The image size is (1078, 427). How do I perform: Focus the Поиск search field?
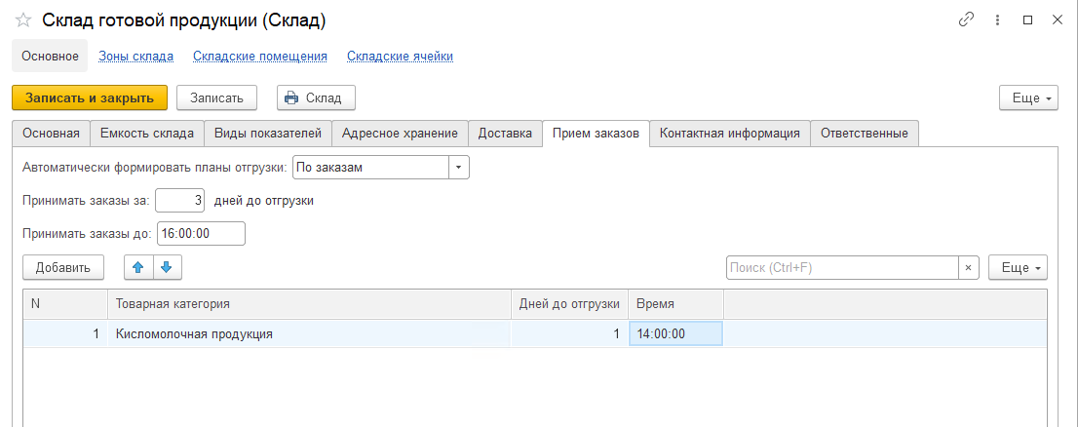click(x=841, y=267)
